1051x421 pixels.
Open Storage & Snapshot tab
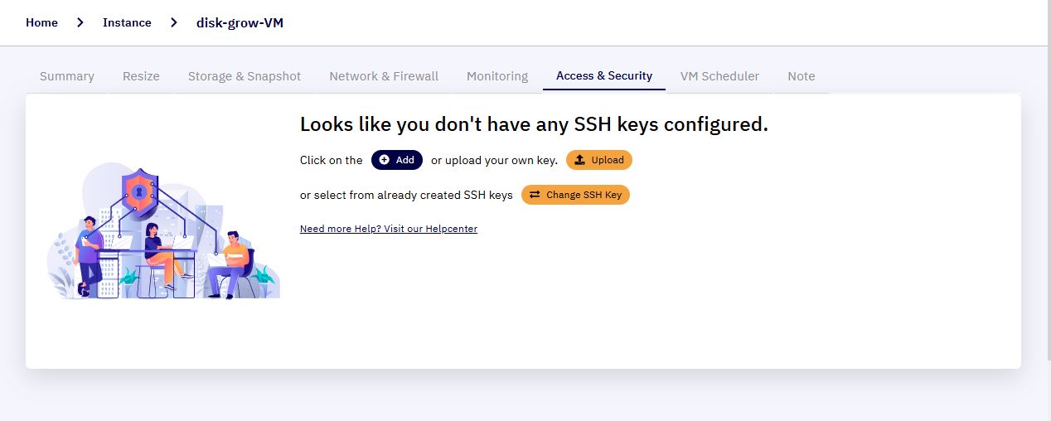coord(245,76)
